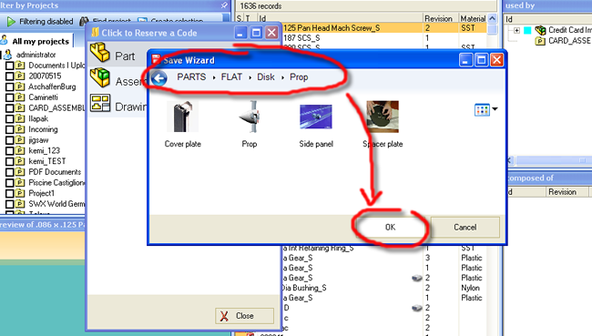
Task: Unpin the Filter by Projects panel
Action: click(x=224, y=5)
